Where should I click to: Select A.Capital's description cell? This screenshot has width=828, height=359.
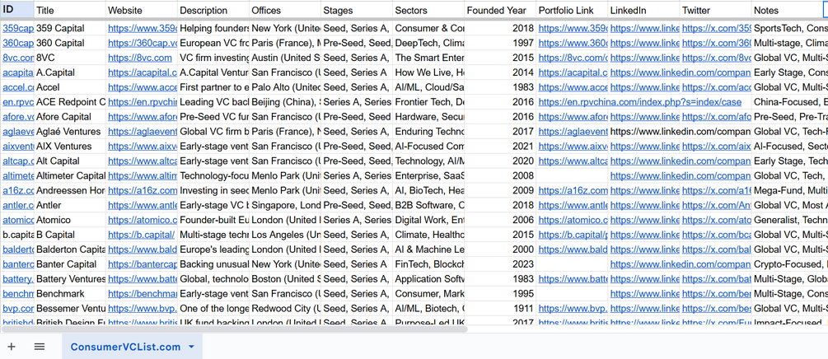pos(213,72)
